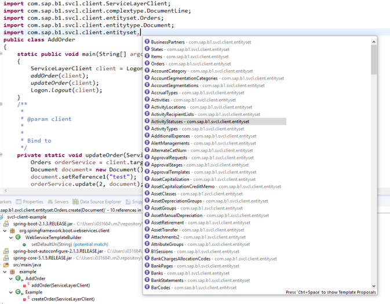The height and width of the screenshot is (304, 390).
Task: Choose States entityset suggestion
Action: (x=187, y=49)
